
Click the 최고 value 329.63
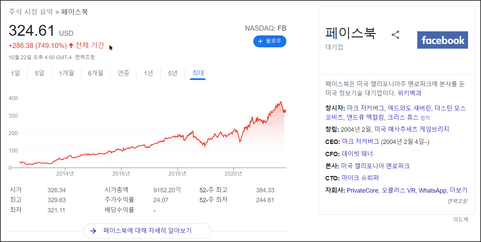[57, 200]
